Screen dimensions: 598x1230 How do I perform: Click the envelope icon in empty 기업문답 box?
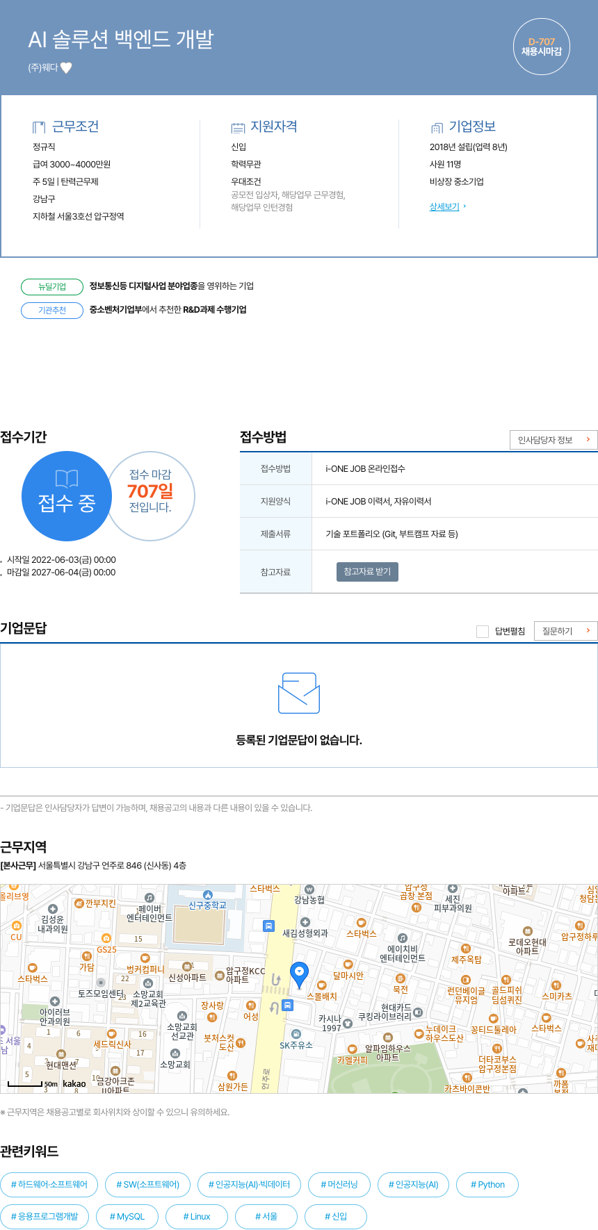coord(299,693)
